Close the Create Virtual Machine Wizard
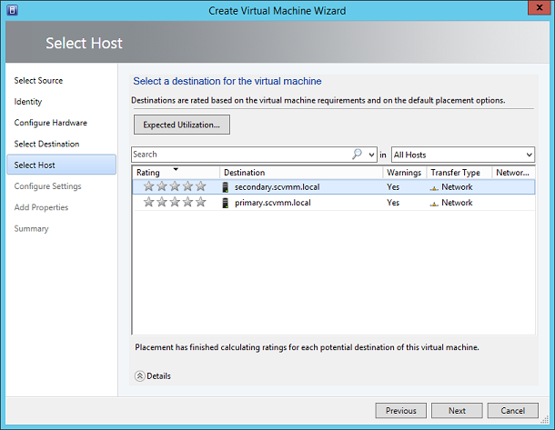 click(x=540, y=7)
